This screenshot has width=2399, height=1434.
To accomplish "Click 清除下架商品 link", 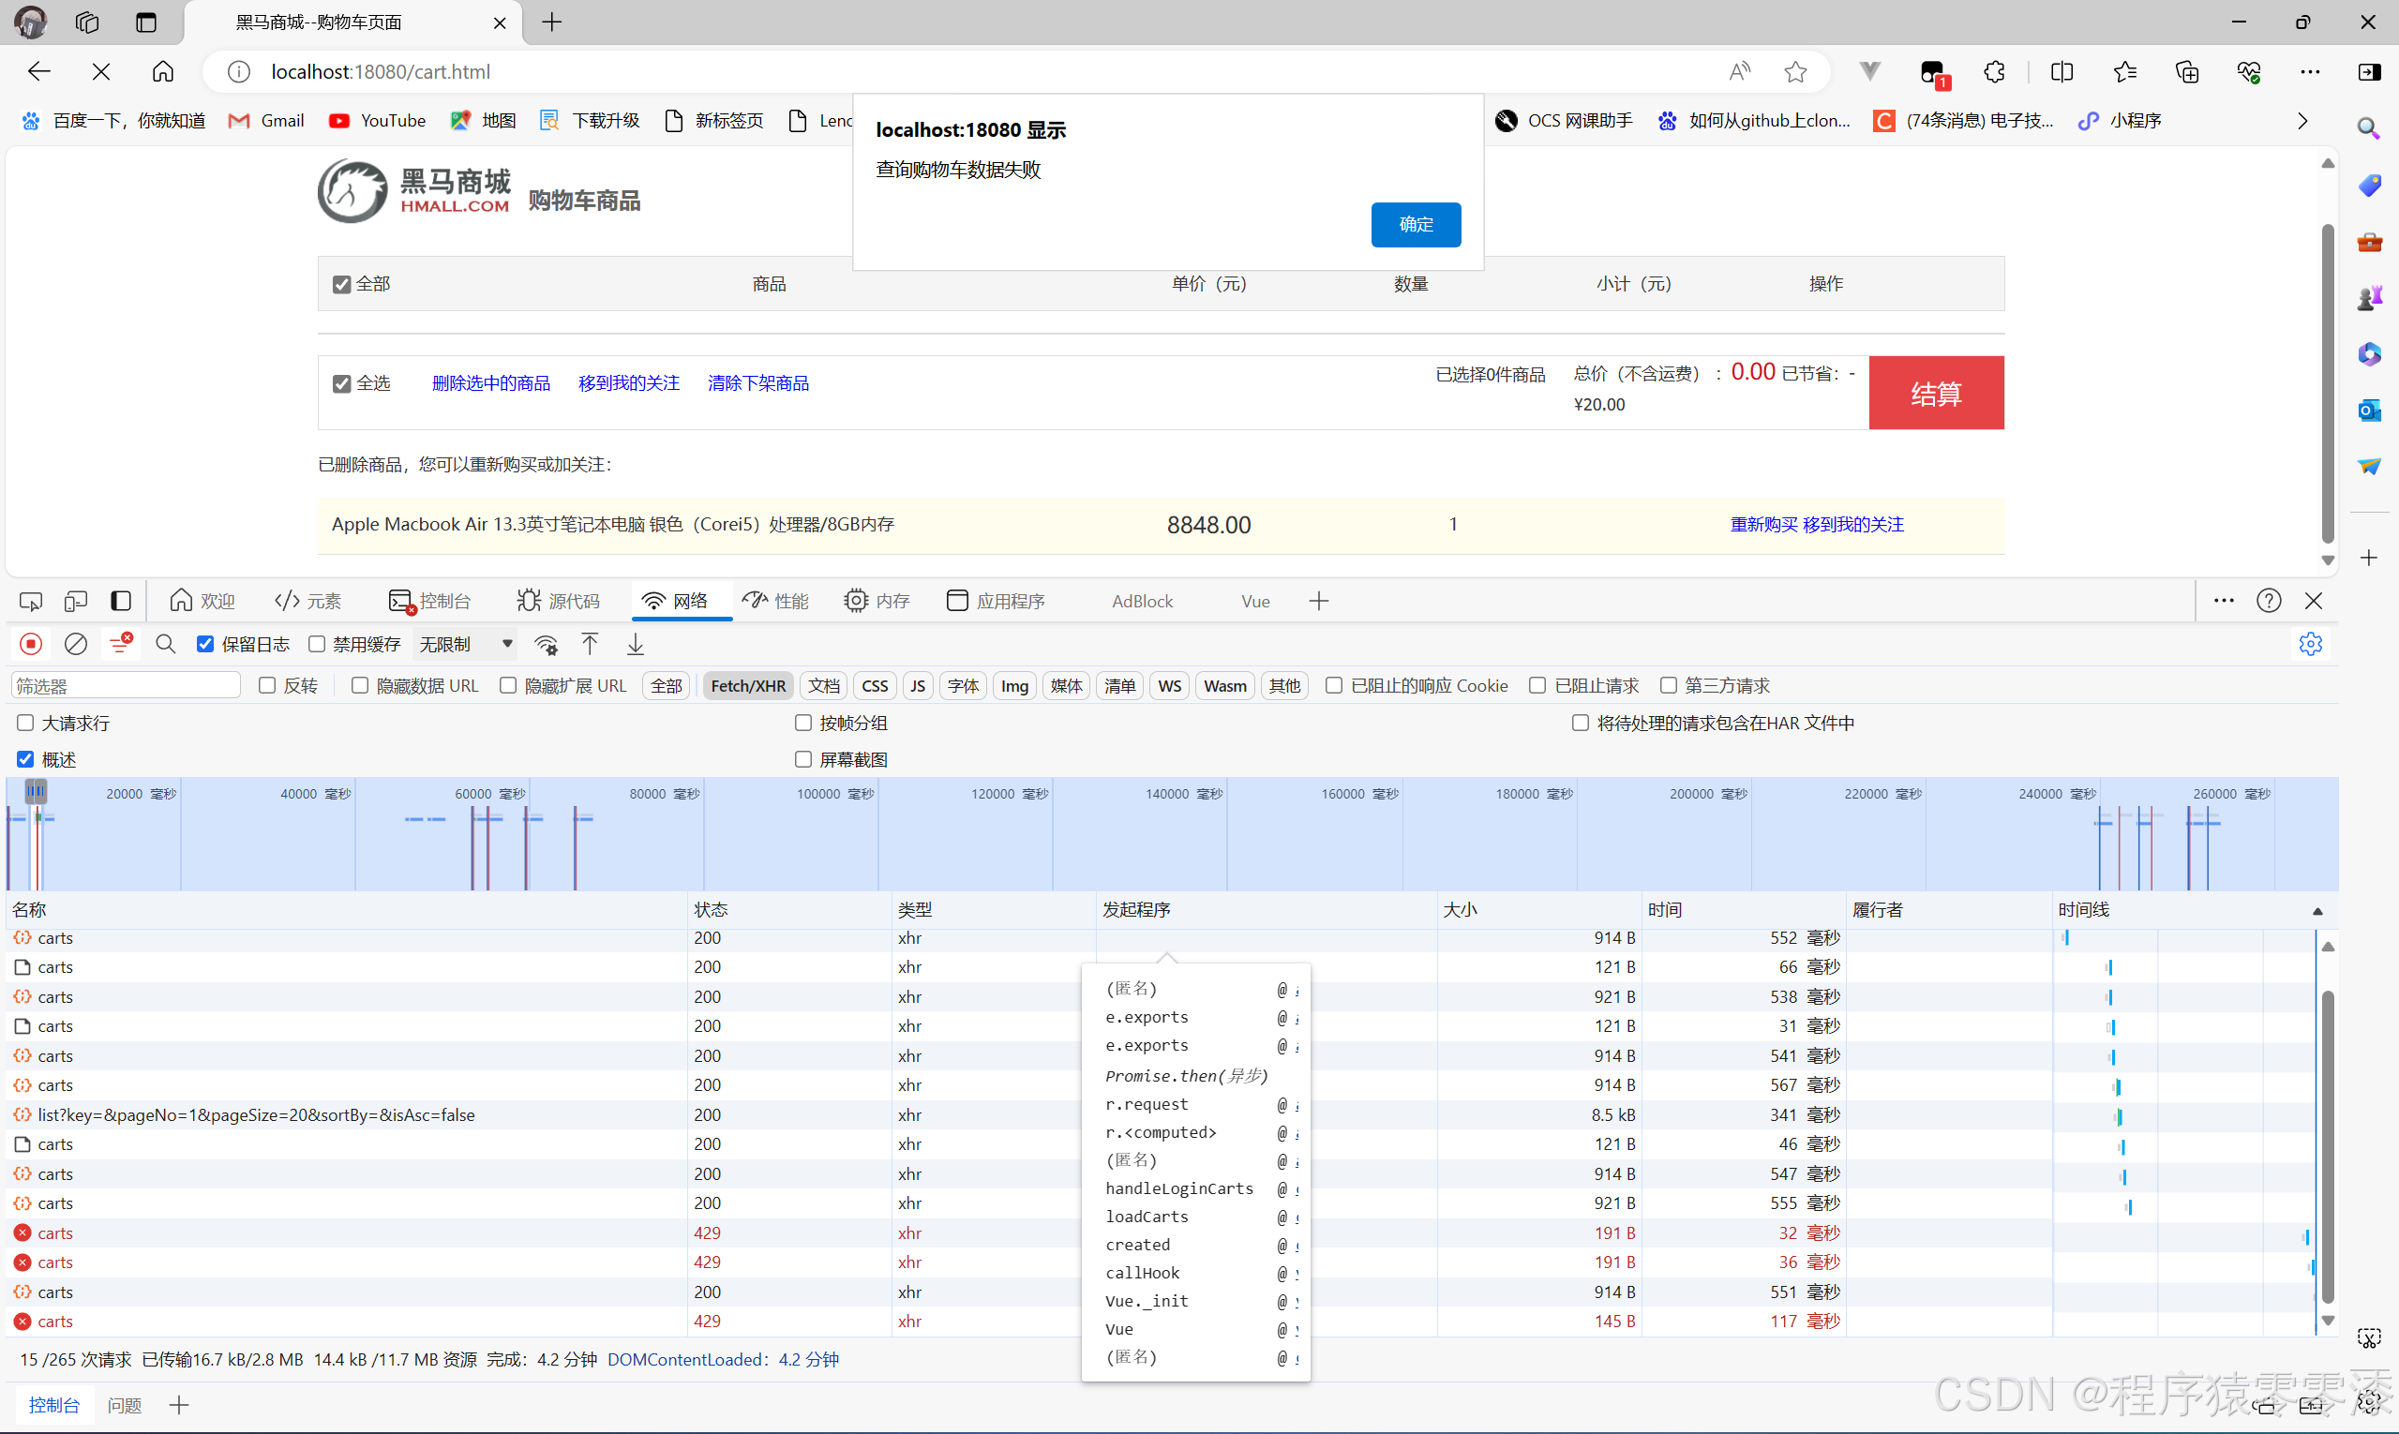I will [x=757, y=383].
